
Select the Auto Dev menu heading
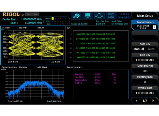tap(145, 44)
